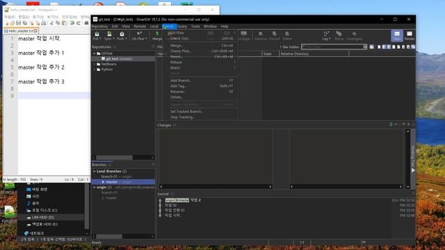Toggle the sixth file-state filter button
Image resolution: width=445 pixels, height=250 pixels.
coord(403,47)
